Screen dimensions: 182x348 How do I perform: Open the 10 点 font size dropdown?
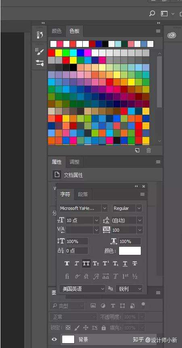(96, 220)
